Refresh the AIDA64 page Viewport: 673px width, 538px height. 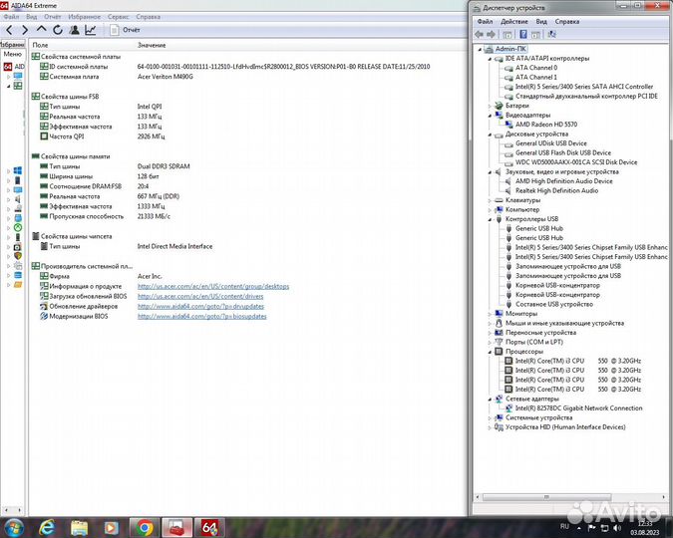[58, 30]
